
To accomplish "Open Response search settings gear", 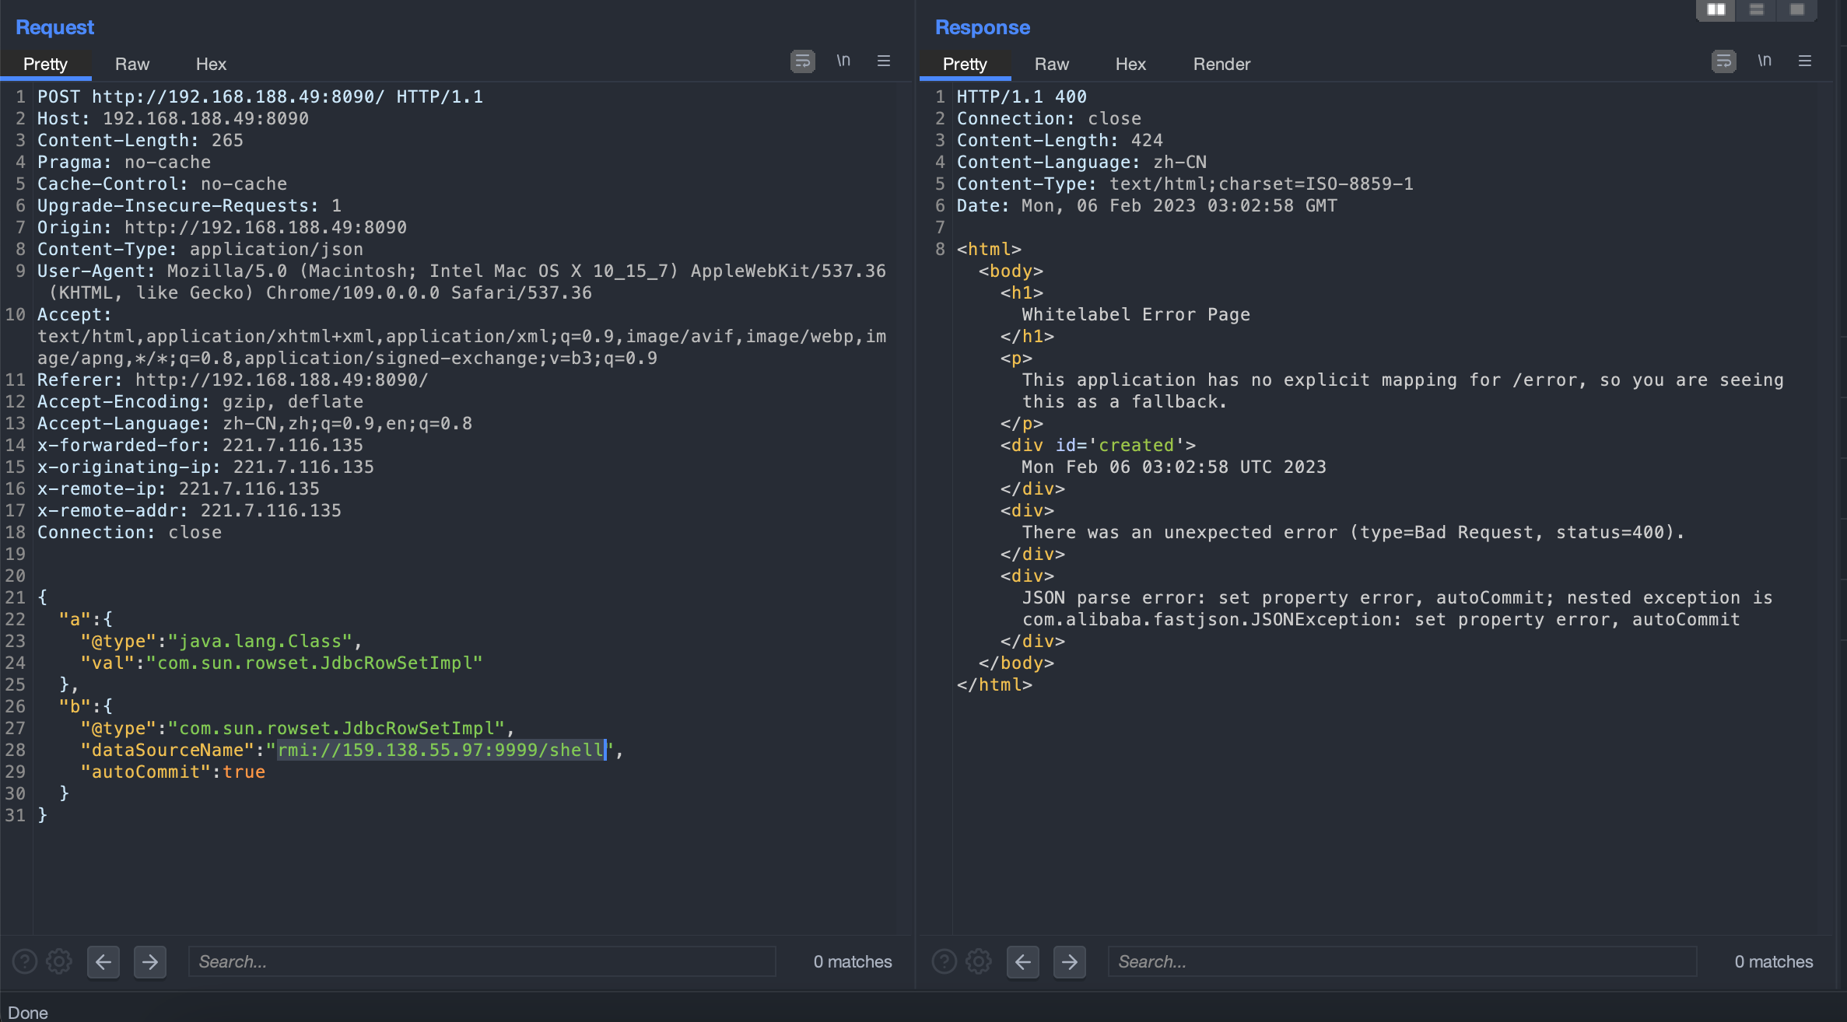I will click(979, 962).
